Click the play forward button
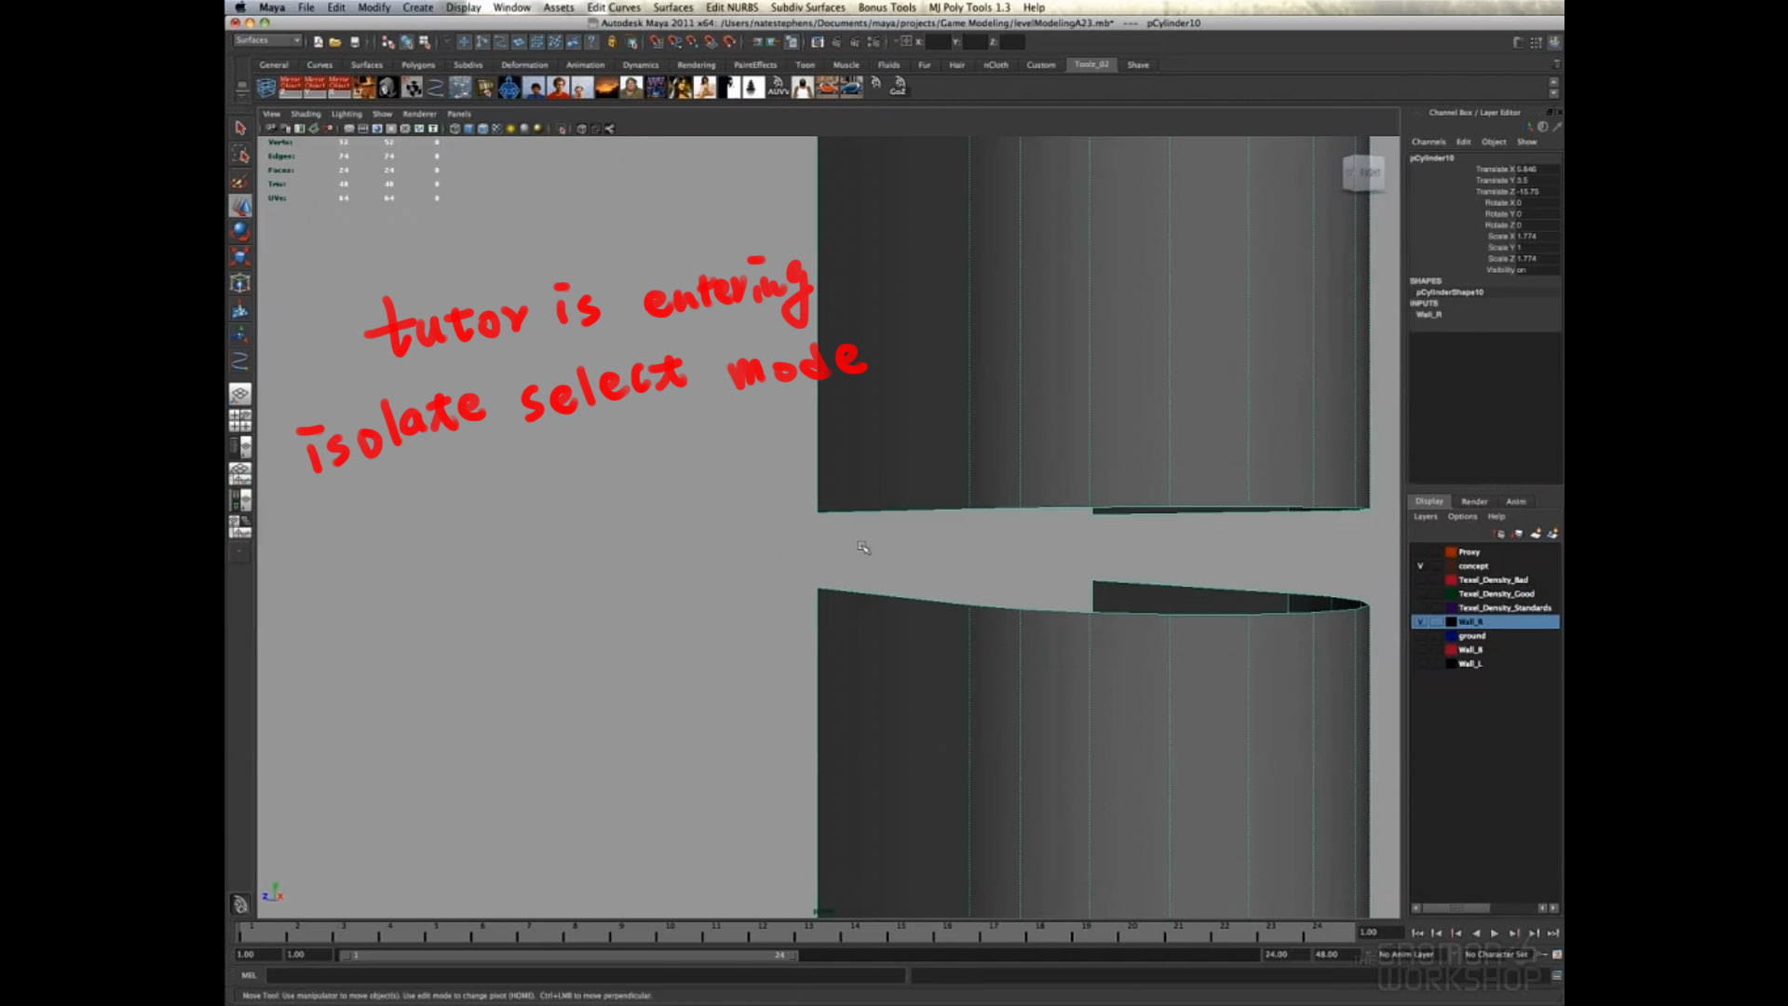Screen dimensions: 1788x1006 pos(1495,932)
